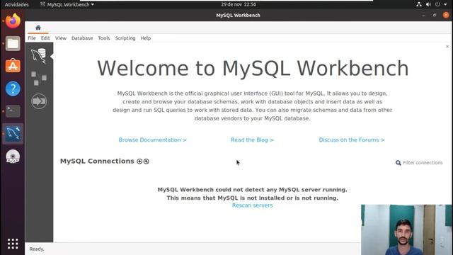Click the Welcome to MySQL Workbench heading
The width and height of the screenshot is (453, 255).
(253, 69)
